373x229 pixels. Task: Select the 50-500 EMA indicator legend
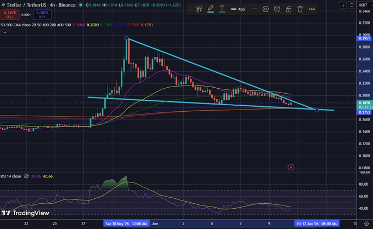pyautogui.click(x=36, y=25)
